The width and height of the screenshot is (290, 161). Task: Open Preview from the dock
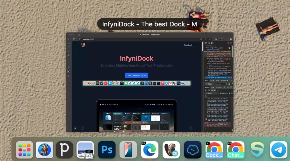(x=85, y=150)
